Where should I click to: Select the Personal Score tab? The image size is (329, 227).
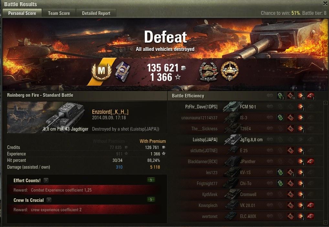point(22,13)
